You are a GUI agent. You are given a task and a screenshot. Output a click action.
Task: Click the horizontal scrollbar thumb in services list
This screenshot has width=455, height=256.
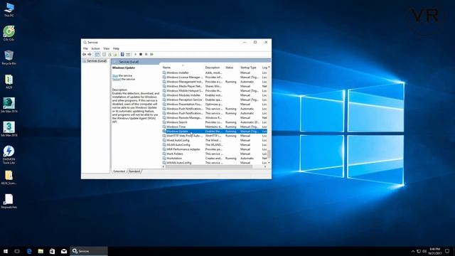coord(209,166)
